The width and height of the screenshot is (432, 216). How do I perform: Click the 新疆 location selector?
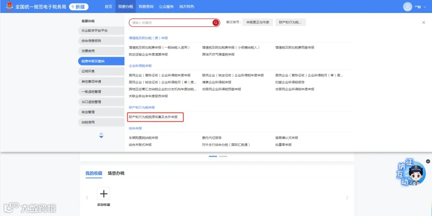click(x=79, y=7)
